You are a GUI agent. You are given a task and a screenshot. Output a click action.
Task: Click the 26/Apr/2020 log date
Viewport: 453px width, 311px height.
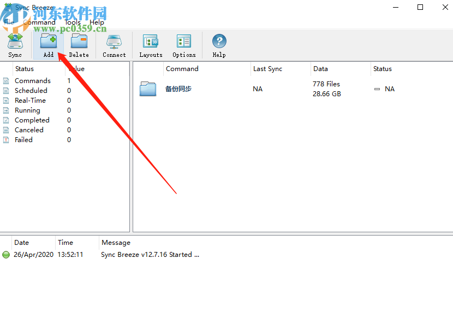pyautogui.click(x=33, y=255)
